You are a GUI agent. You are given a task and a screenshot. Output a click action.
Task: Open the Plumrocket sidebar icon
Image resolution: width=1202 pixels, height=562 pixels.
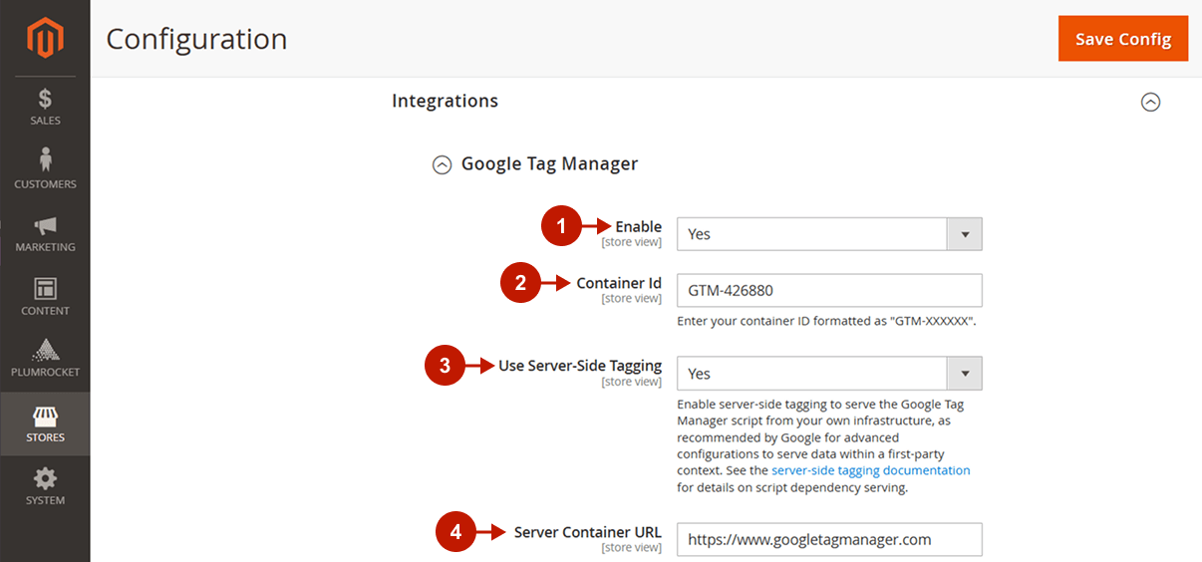[x=45, y=351]
